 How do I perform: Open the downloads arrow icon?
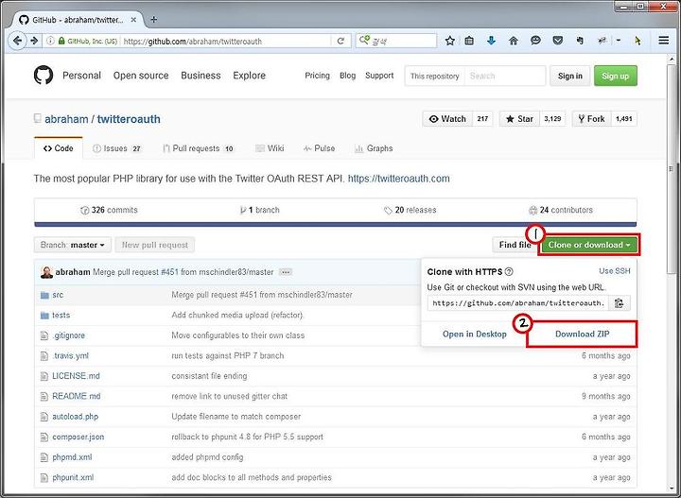tap(491, 41)
